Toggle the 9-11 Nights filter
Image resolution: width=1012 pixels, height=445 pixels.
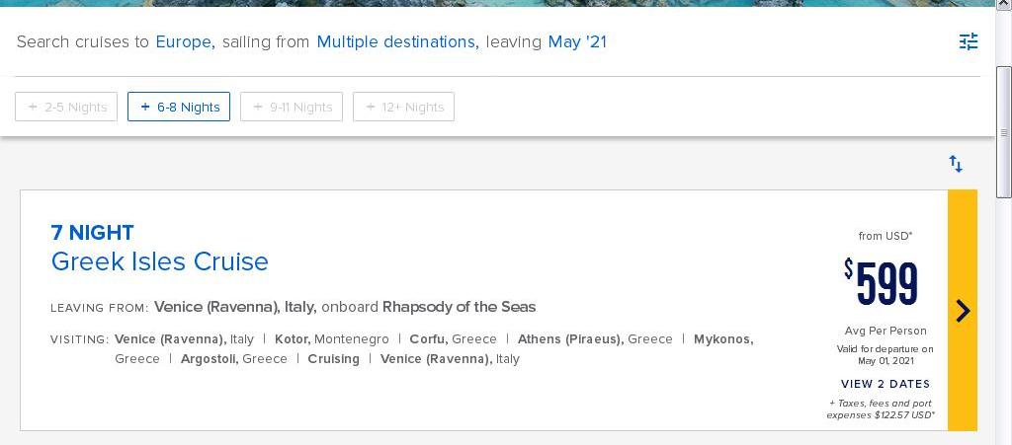[x=292, y=107]
